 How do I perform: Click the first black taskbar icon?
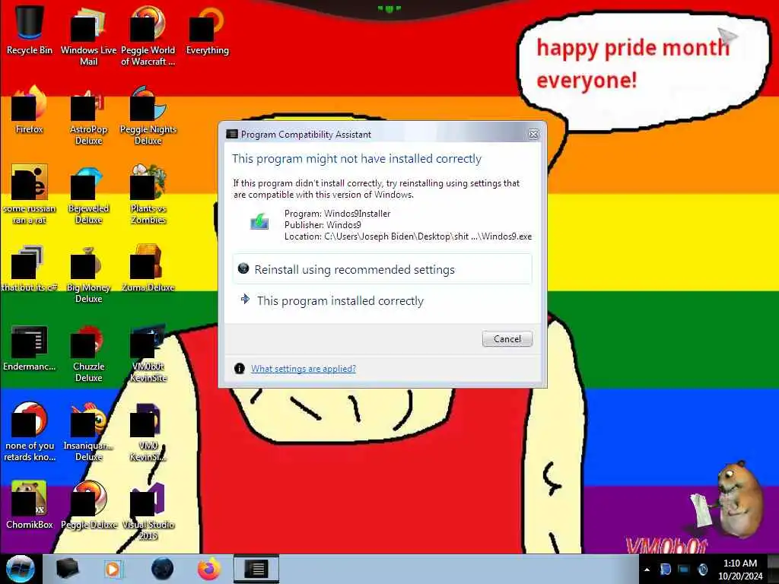pos(68,569)
